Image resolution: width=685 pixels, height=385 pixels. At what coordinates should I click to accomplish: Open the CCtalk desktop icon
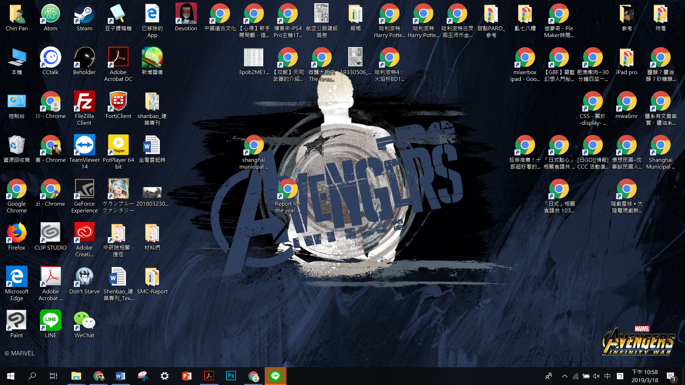pyautogui.click(x=50, y=62)
